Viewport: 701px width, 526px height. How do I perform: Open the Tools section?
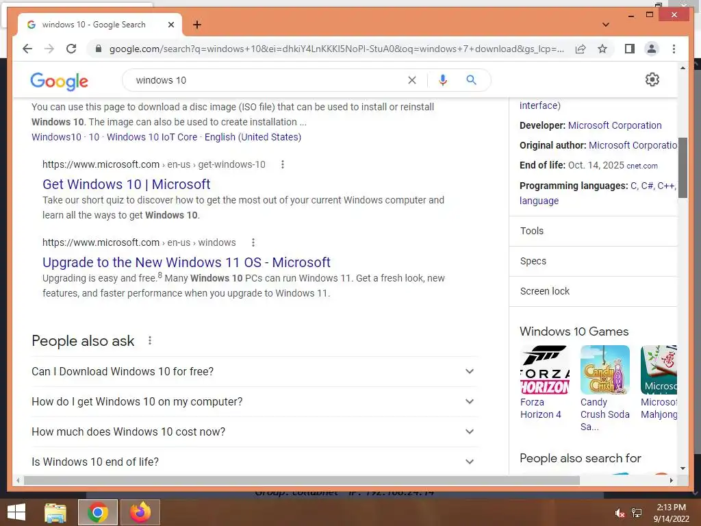click(594, 231)
